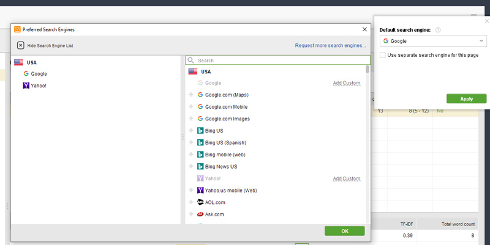Viewport: 490px width, 245px height.
Task: Click the Google.com (Maps) logo icon
Action: point(200,95)
